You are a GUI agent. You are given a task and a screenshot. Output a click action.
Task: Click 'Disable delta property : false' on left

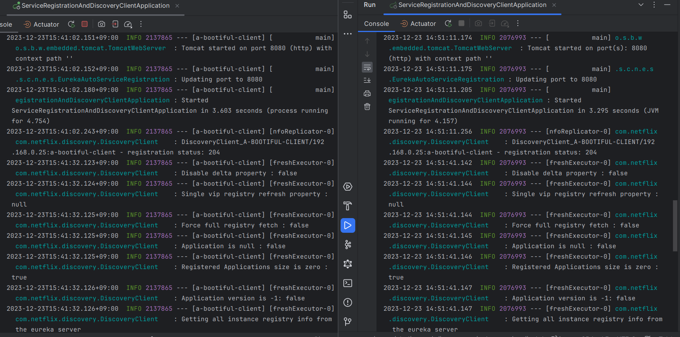point(239,173)
